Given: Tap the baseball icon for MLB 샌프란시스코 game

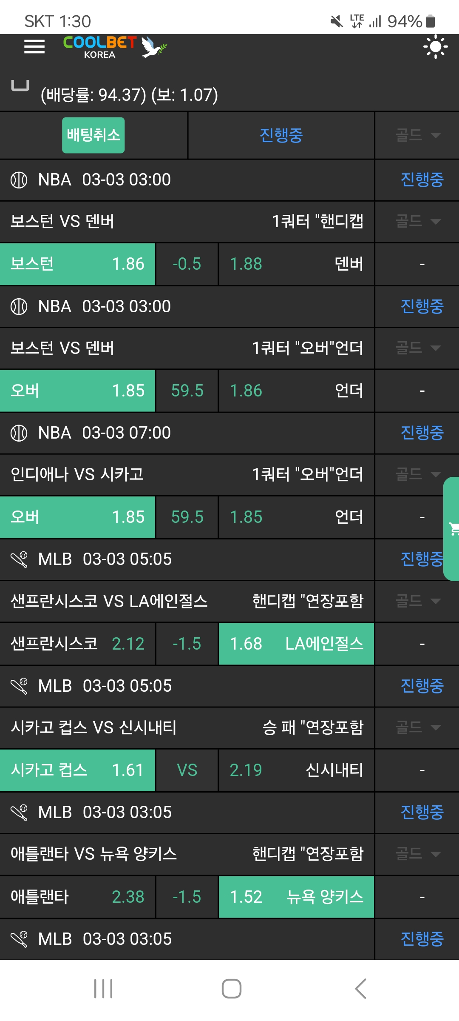Looking at the screenshot, I should pyautogui.click(x=19, y=559).
